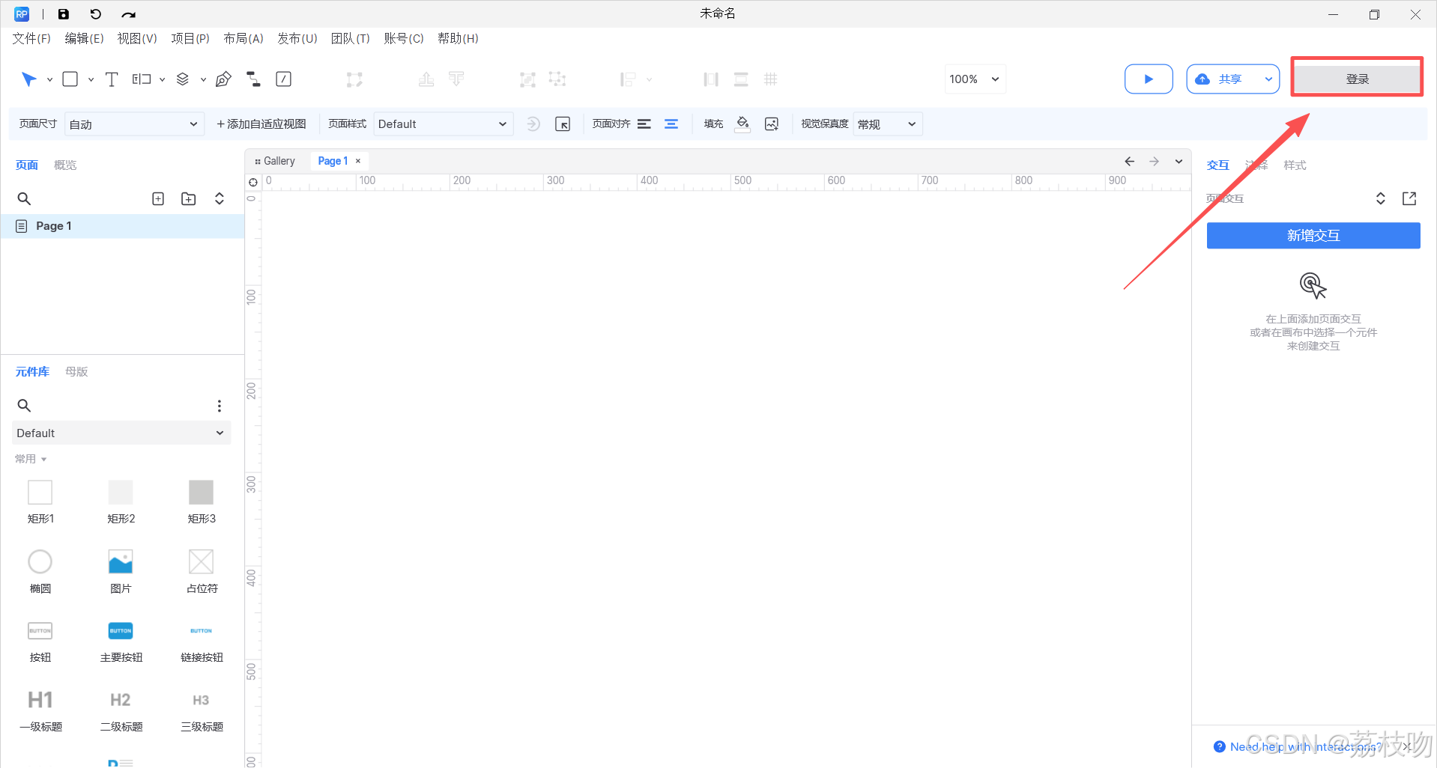Open the 视觉保真度 常规 dropdown
This screenshot has height=768, width=1437.
pyautogui.click(x=888, y=124)
